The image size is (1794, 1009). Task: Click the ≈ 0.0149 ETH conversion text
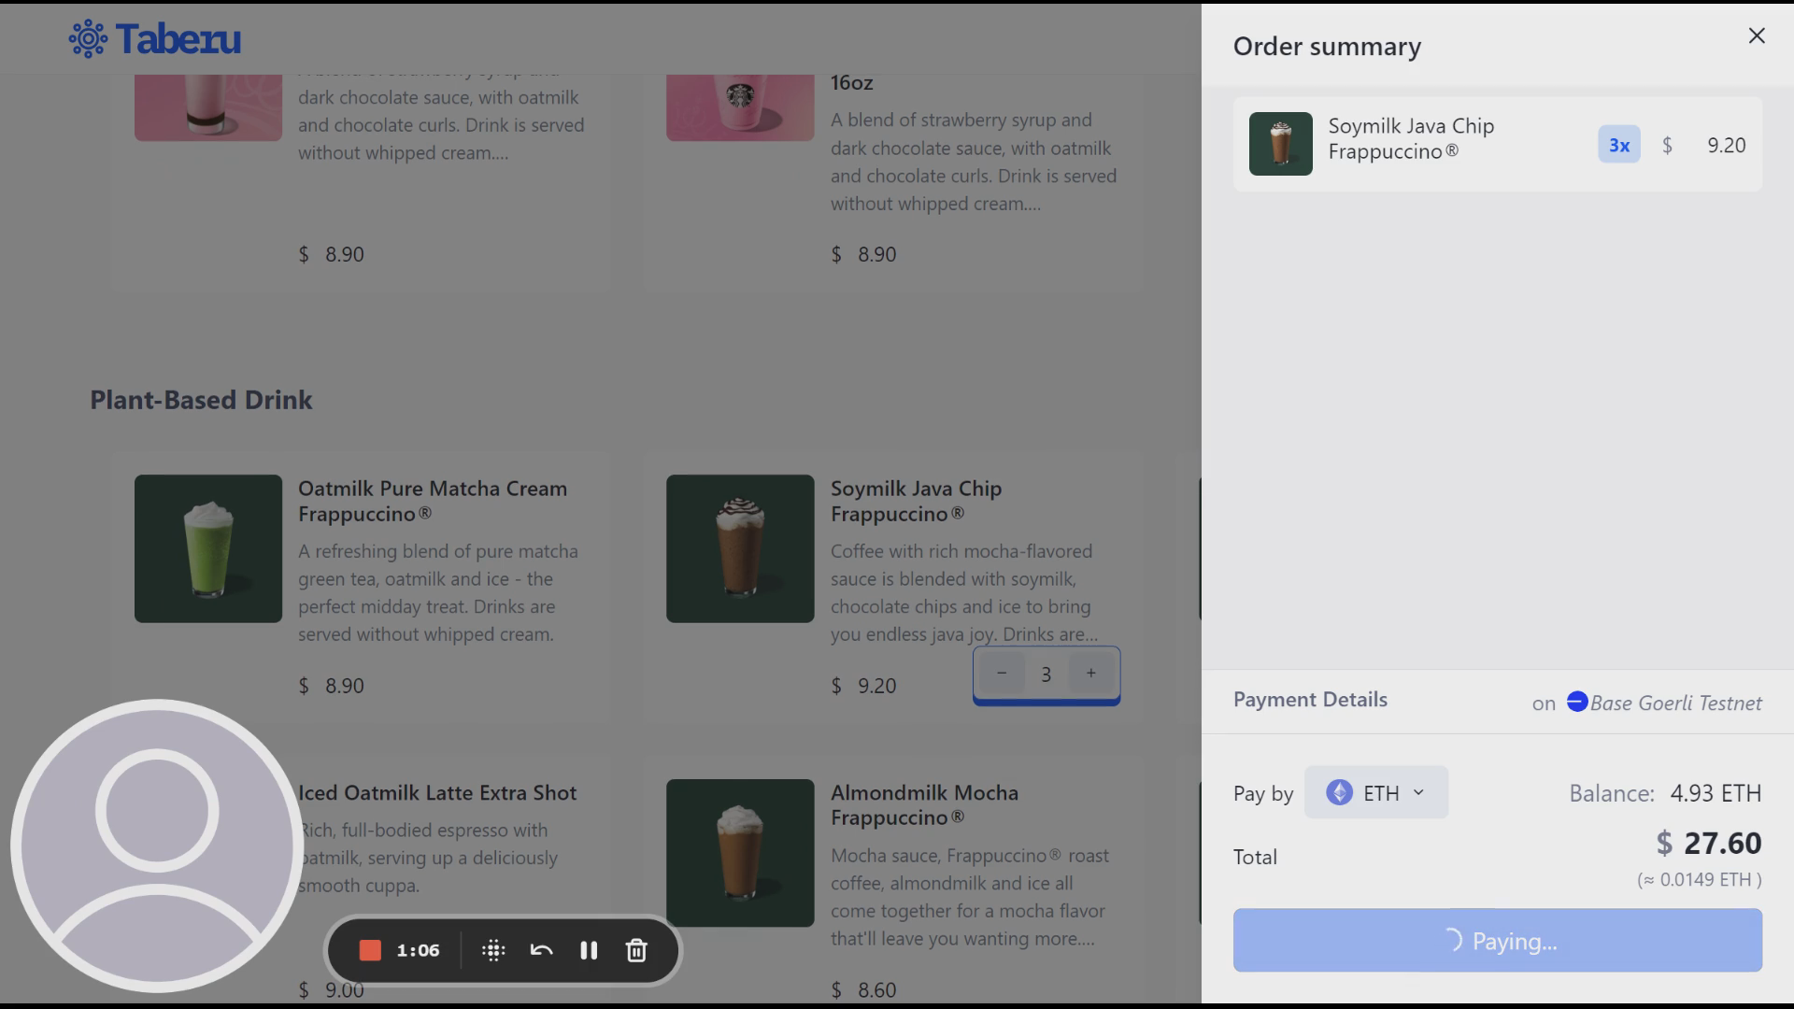[x=1700, y=879]
